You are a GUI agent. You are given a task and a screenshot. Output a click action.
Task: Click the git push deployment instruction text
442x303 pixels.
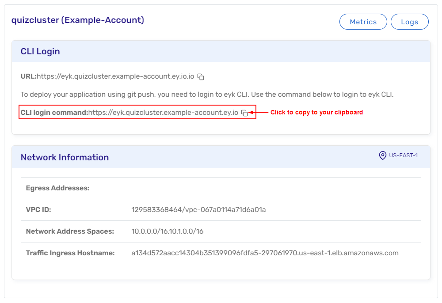(x=207, y=95)
